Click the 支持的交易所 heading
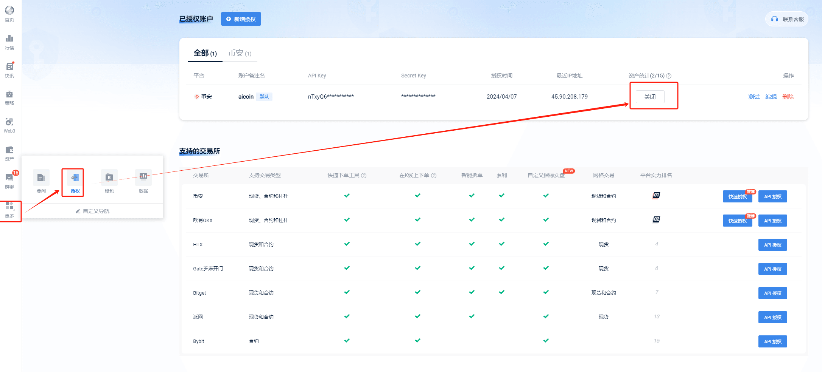This screenshot has width=822, height=372. tap(199, 151)
